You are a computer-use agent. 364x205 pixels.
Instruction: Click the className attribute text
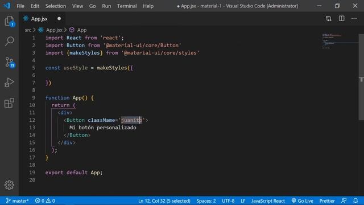click(x=101, y=120)
